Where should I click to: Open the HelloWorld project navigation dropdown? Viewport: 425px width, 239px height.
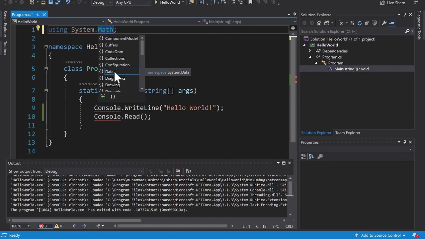(x=58, y=22)
